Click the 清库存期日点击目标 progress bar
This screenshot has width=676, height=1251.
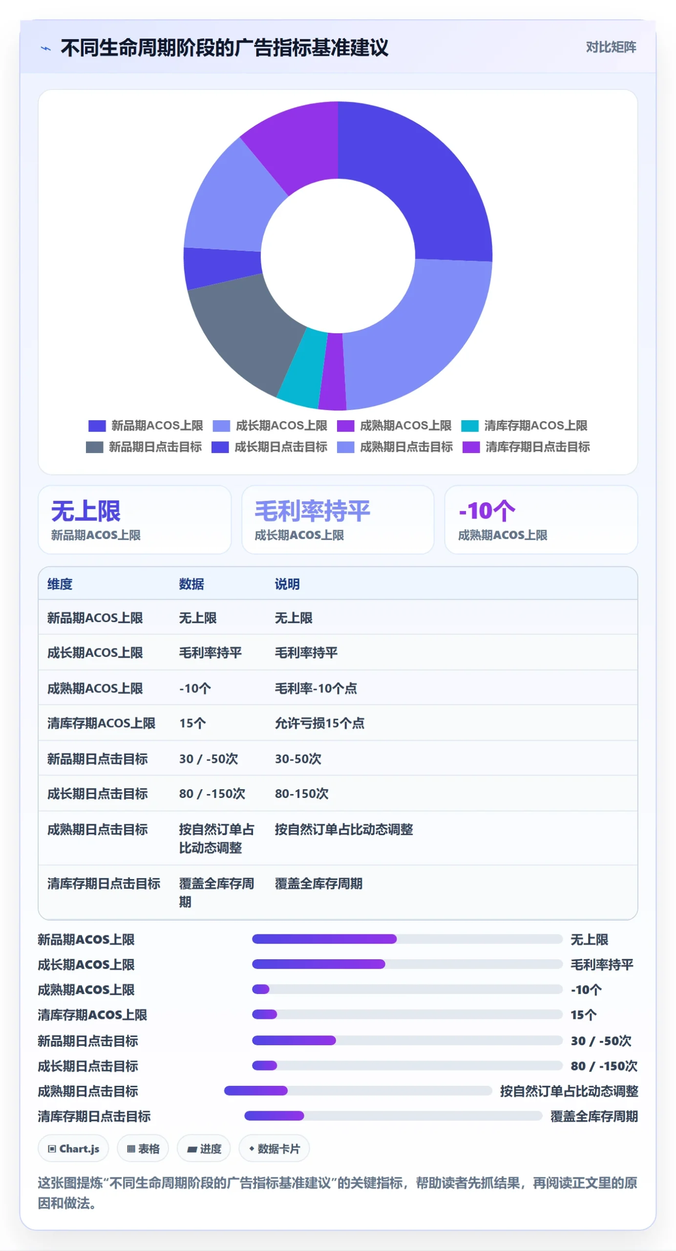[393, 1116]
